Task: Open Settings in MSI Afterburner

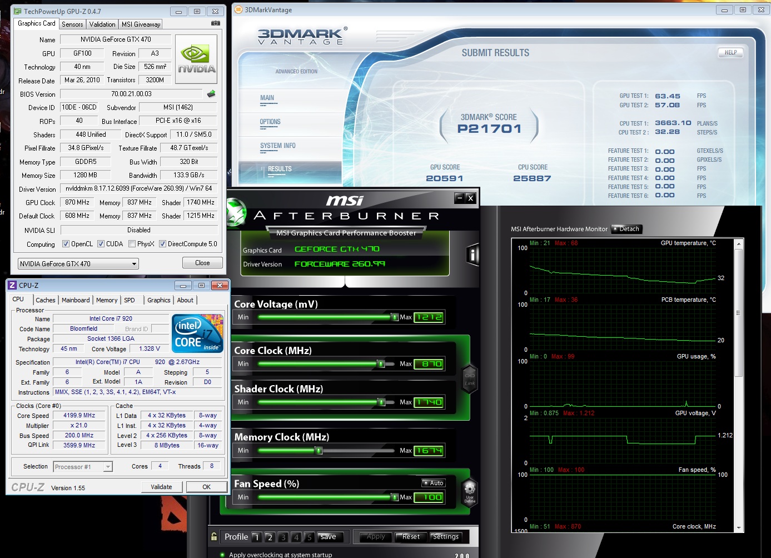Action: click(445, 537)
